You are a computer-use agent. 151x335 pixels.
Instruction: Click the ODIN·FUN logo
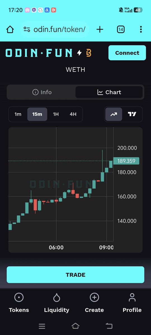39,53
